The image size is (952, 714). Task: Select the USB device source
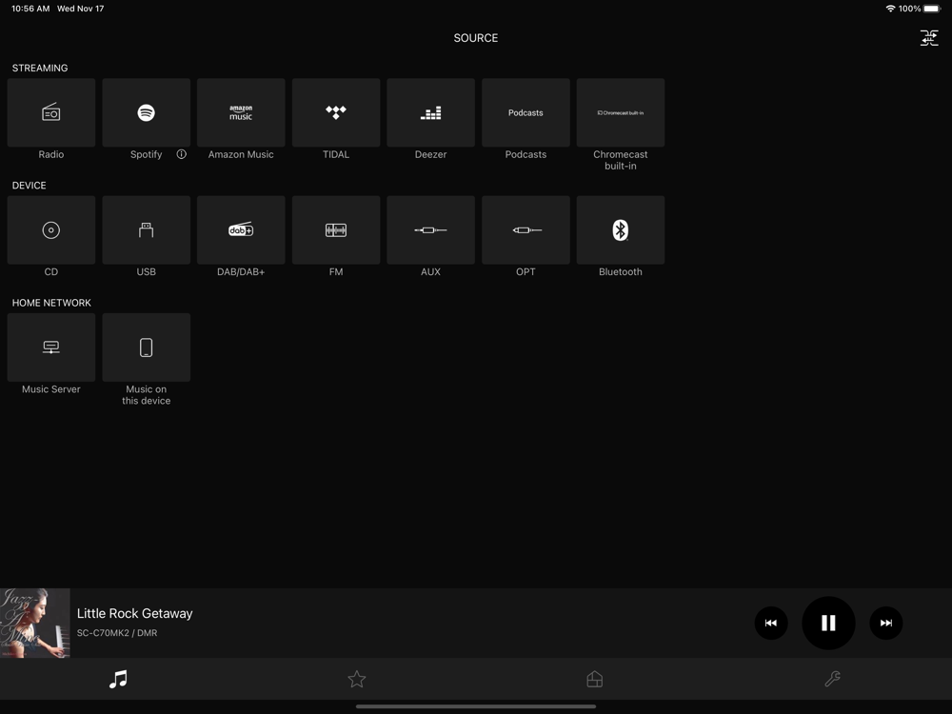[147, 230]
